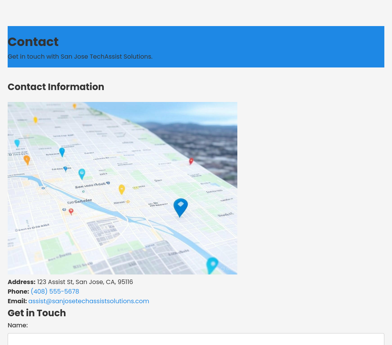392x345 pixels.
Task: Click the light blue pin at the map's far left
Action: [17, 143]
